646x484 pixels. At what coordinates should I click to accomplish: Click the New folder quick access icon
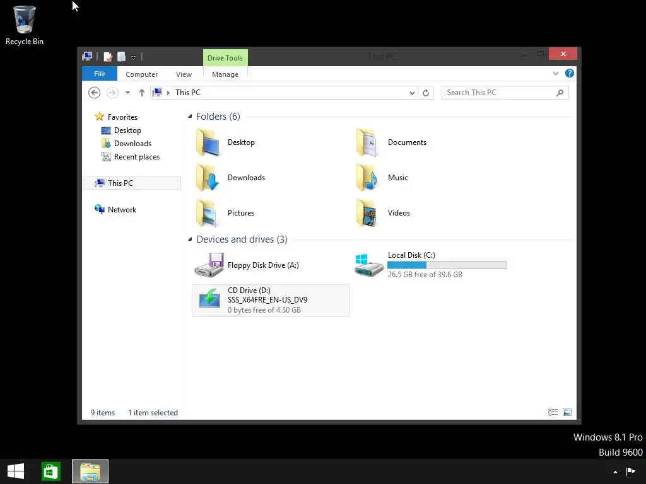click(x=121, y=56)
